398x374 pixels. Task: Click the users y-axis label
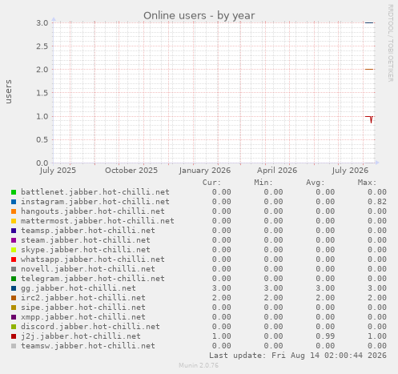tap(9, 91)
